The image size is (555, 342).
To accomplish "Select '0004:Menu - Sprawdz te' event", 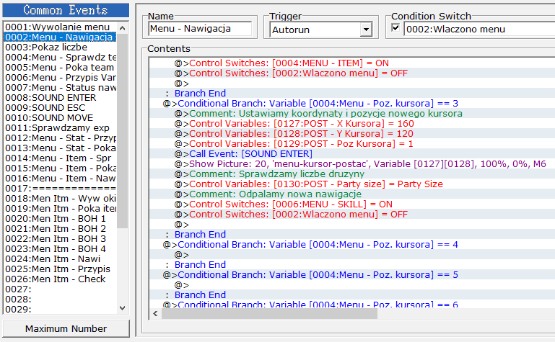I will point(59,57).
